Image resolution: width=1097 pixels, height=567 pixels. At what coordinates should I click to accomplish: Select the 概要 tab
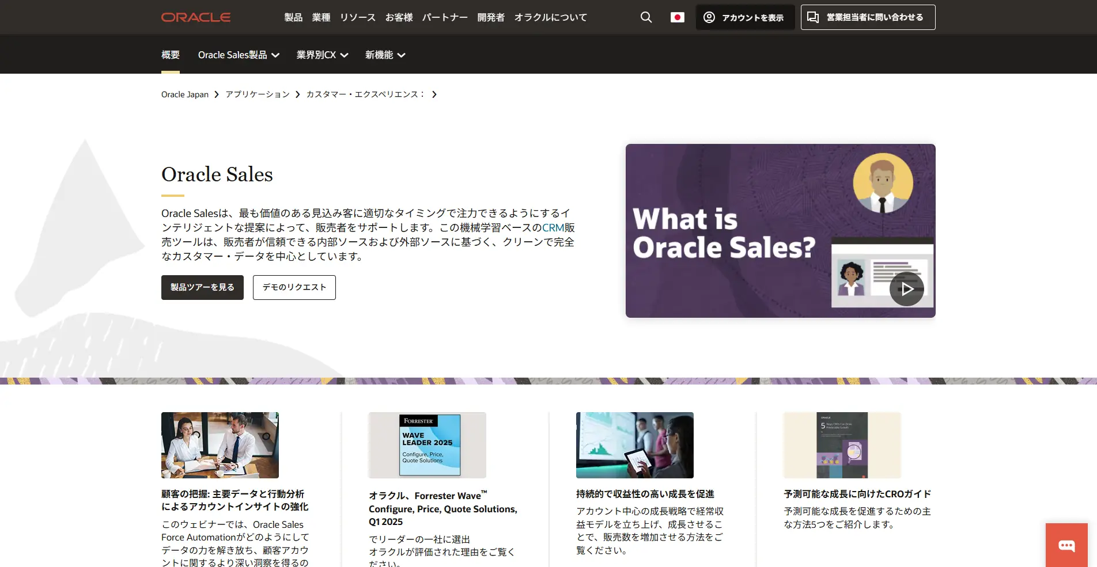[171, 55]
